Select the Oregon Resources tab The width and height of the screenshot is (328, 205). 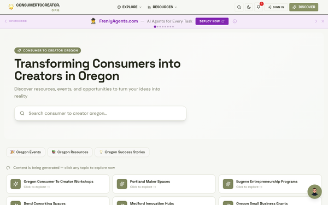70,152
